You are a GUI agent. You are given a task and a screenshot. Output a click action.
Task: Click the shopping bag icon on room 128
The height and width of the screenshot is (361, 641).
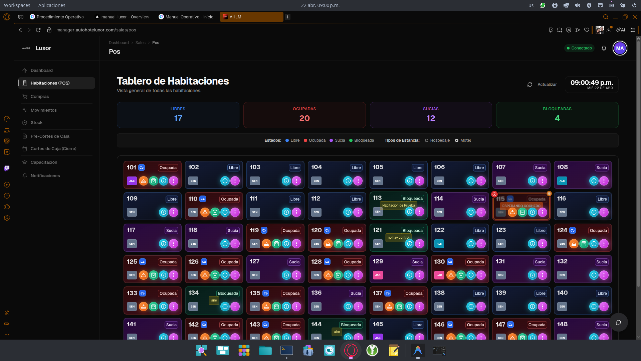point(338,275)
